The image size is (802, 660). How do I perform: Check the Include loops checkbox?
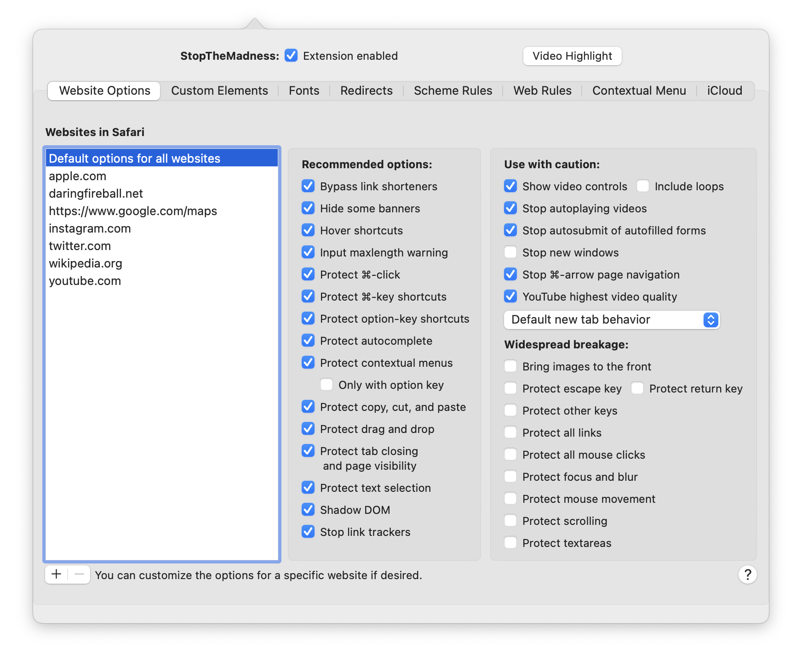click(x=643, y=186)
